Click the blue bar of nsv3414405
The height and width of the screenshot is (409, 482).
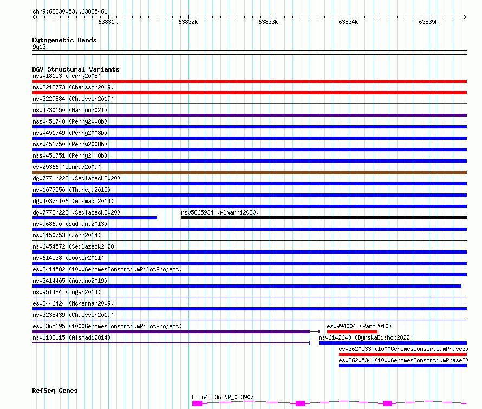coord(246,286)
